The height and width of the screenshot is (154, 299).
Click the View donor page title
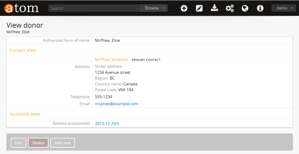(25, 25)
